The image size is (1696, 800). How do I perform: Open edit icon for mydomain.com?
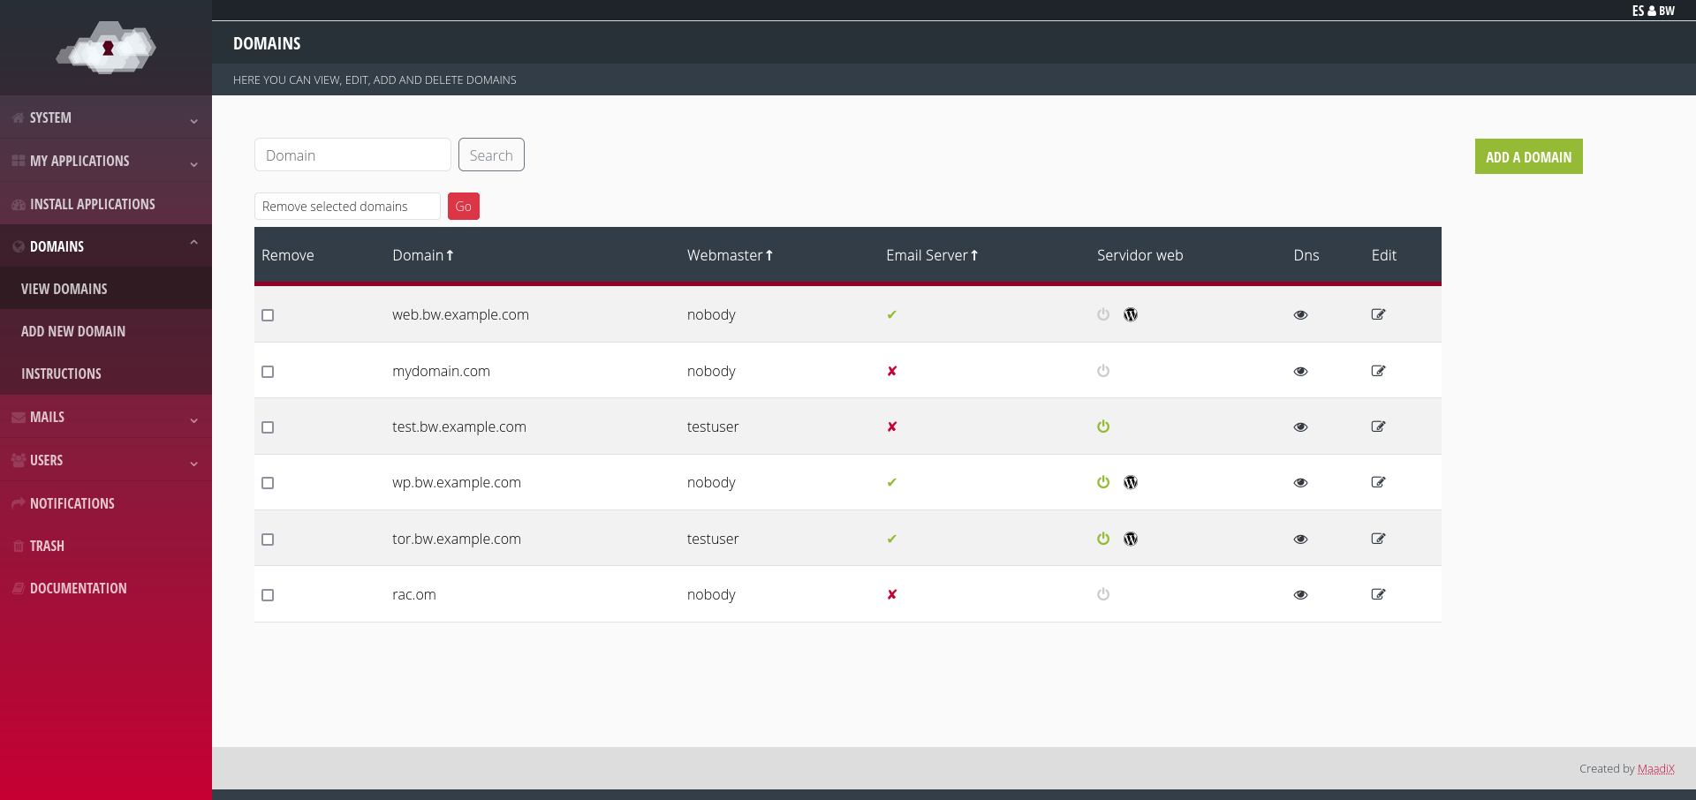point(1378,371)
